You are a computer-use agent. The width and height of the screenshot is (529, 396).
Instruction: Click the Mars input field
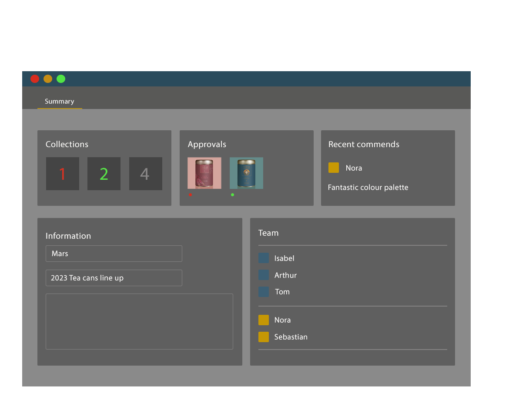(x=114, y=254)
